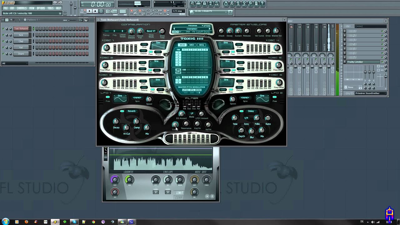The image size is (400, 225).
Task: Select the Snare channel button
Action: [22, 54]
